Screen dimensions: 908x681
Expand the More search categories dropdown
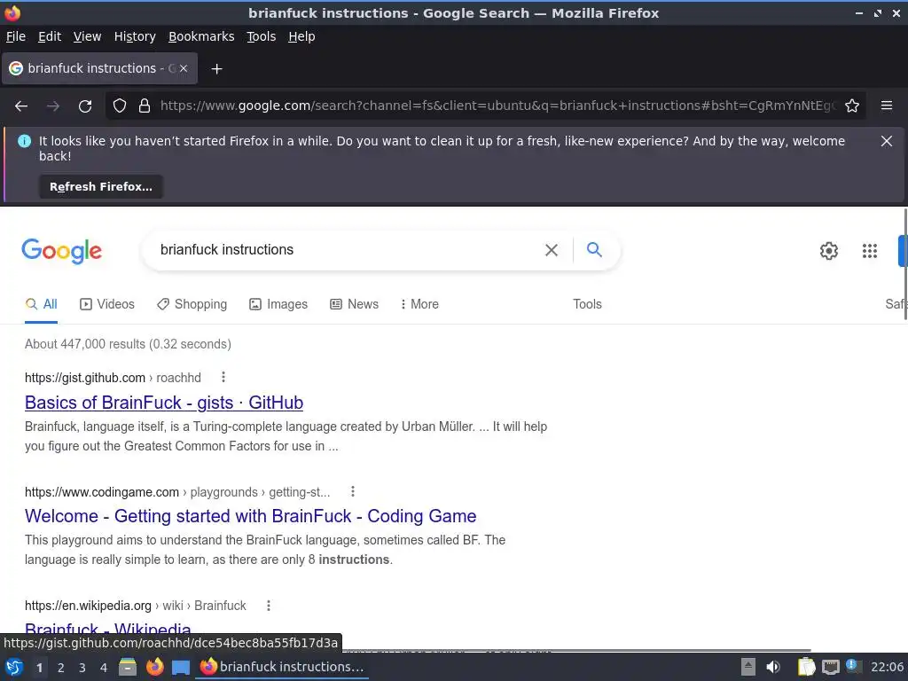click(419, 304)
